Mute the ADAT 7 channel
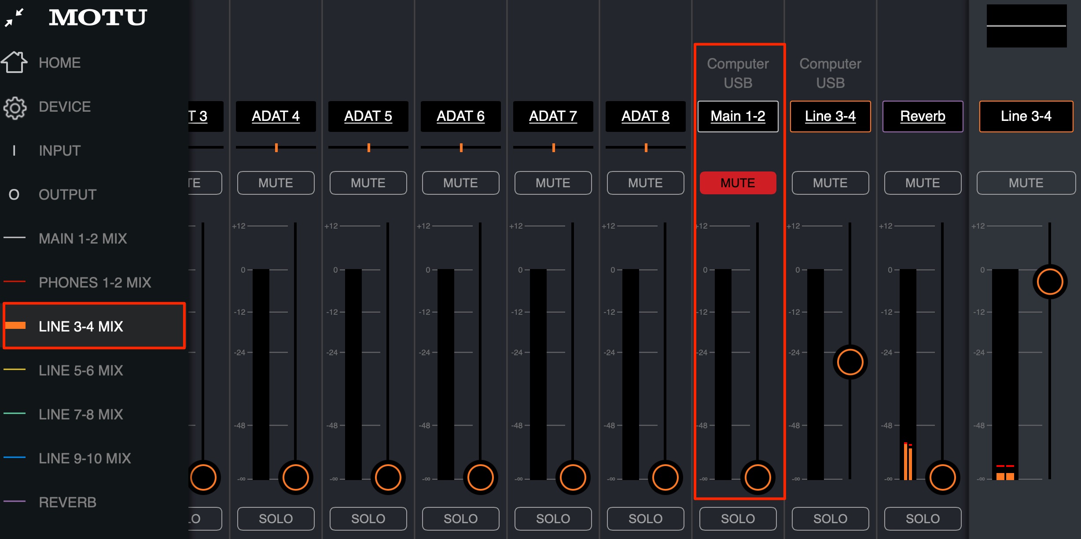The width and height of the screenshot is (1081, 539). pos(553,183)
